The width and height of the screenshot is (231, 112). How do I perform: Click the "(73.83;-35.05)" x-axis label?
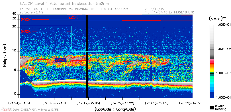88,103
